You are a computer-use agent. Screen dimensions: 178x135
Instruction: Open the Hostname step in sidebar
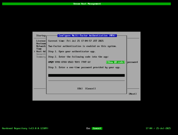(x=41, y=43)
